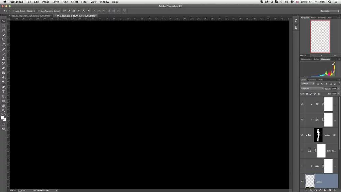Click Add layer style fx icon
This screenshot has width=341, height=192.
click(x=311, y=191)
